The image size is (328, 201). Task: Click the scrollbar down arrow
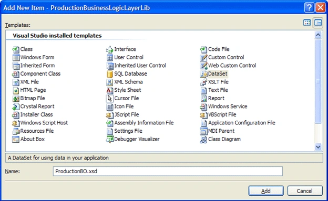pyautogui.click(x=318, y=147)
